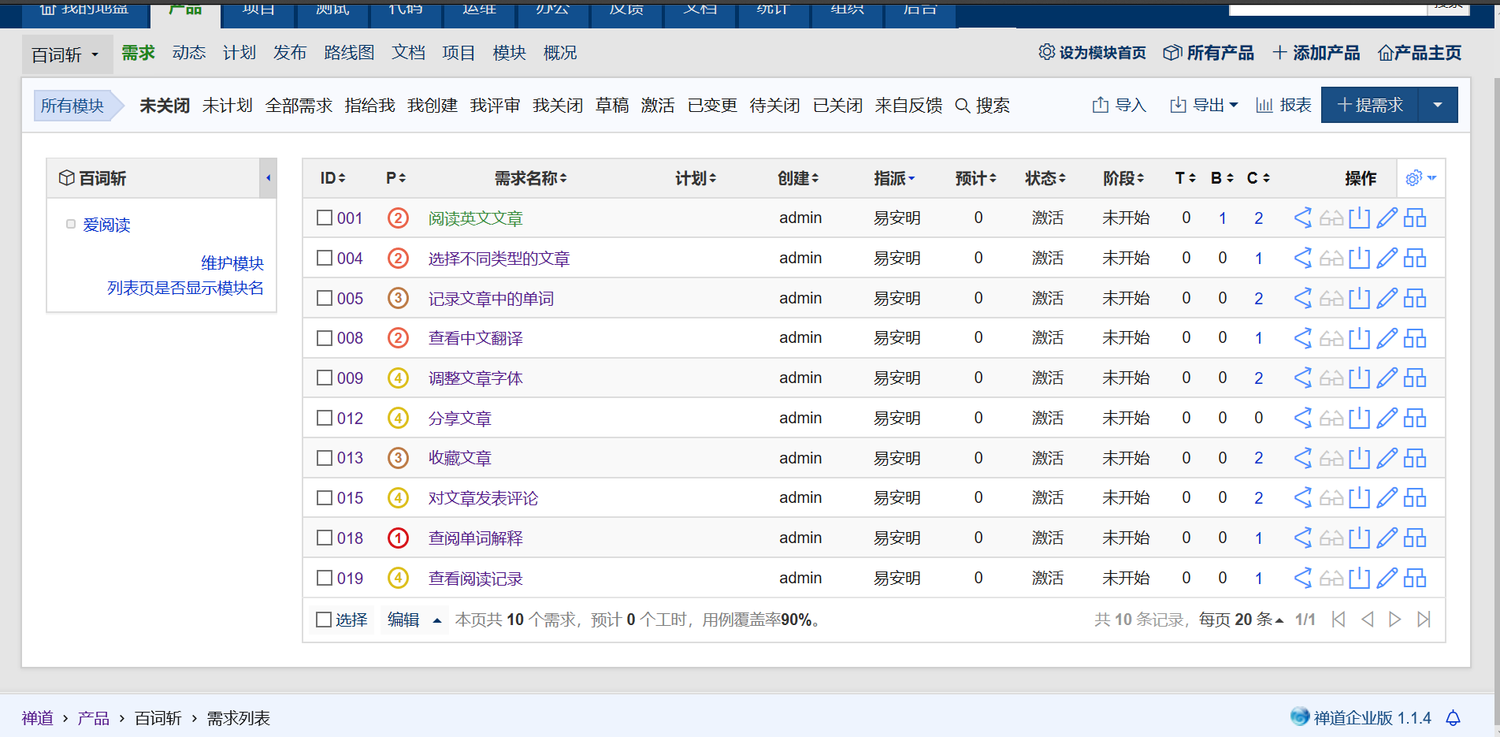The height and width of the screenshot is (737, 1500).
Task: Select the 全部需求 filter tab
Action: tap(299, 106)
